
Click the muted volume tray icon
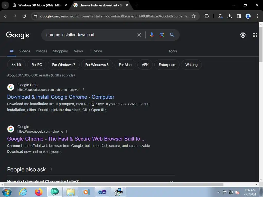[237, 192]
